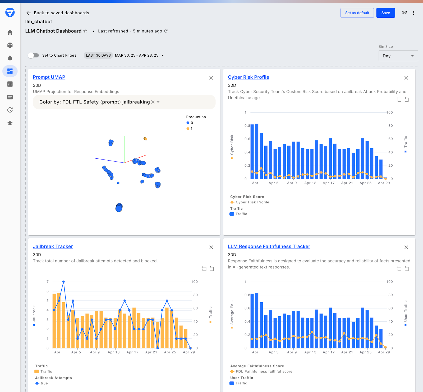Open the bar chart icon in sidebar
This screenshot has height=392, width=423.
[x=10, y=84]
